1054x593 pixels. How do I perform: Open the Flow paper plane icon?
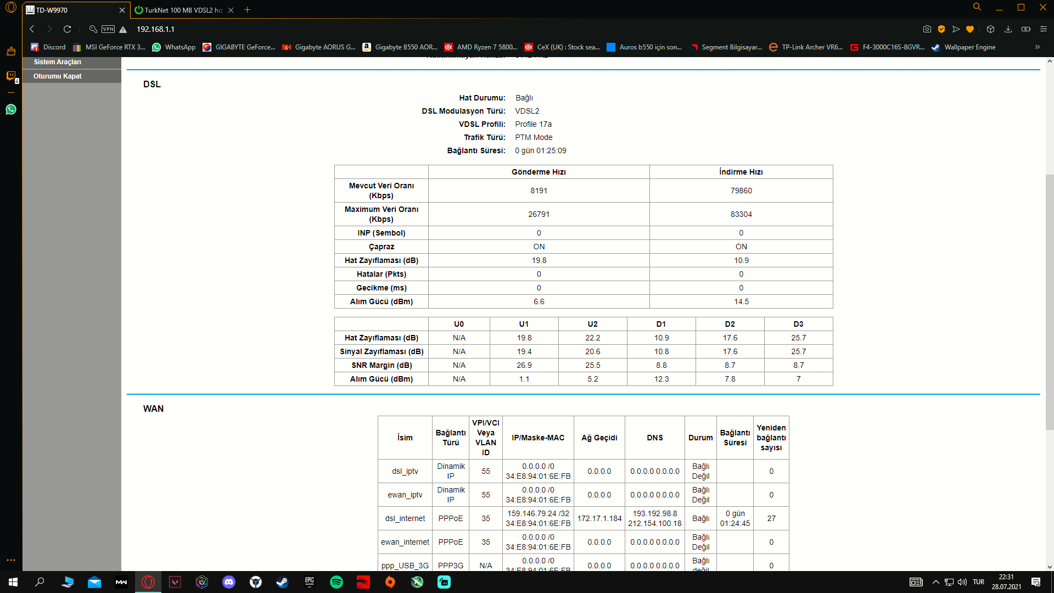pyautogui.click(x=956, y=29)
